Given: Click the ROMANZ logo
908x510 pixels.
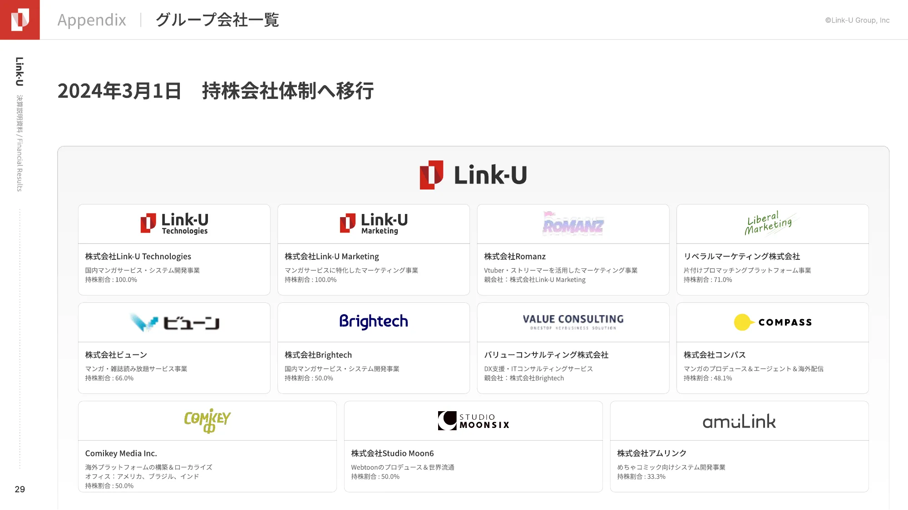Looking at the screenshot, I should (x=573, y=223).
